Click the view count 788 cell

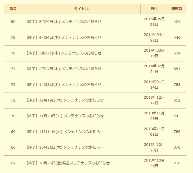click(177, 85)
